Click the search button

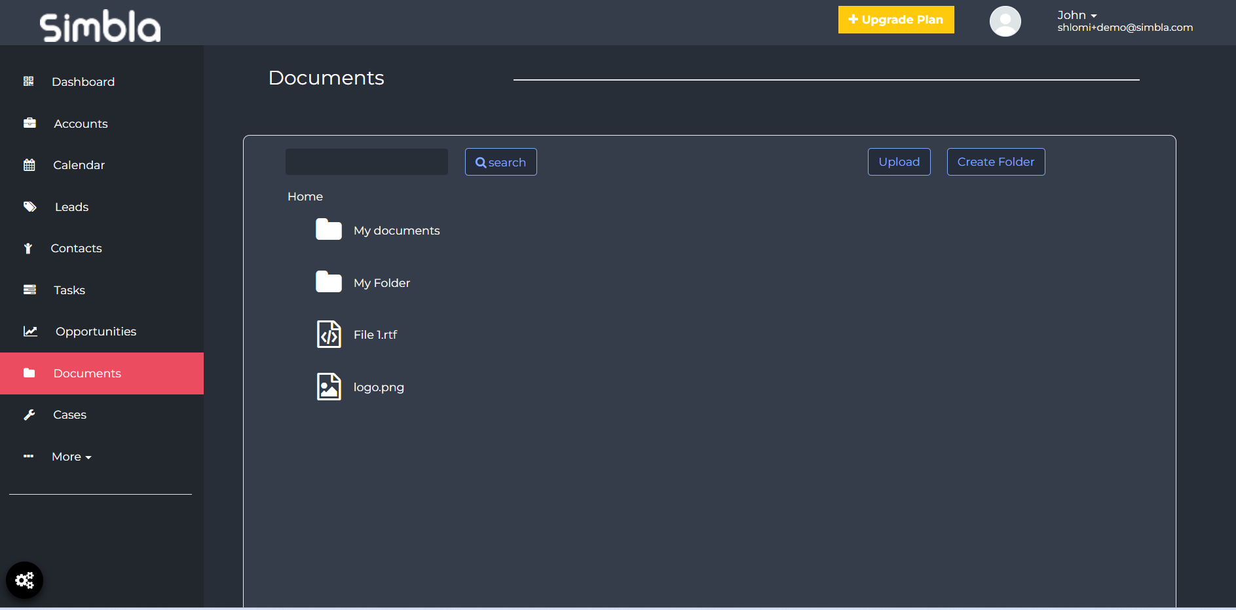500,162
